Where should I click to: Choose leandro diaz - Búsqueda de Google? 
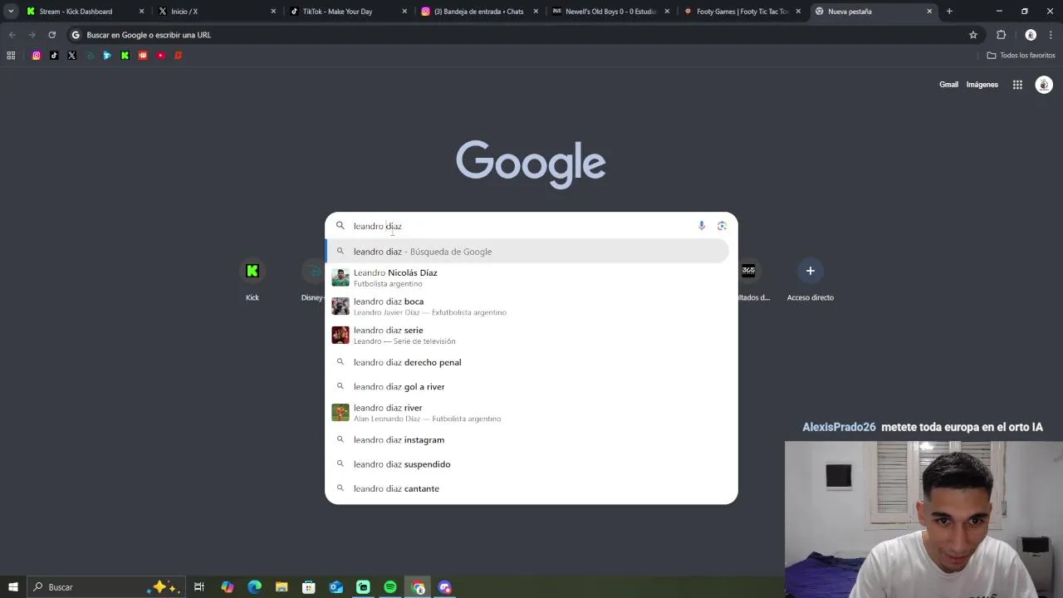(x=527, y=252)
